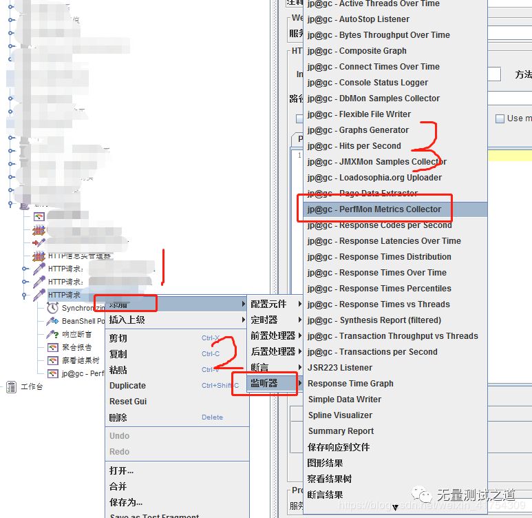Select jp@gc - Graphs Generator

pos(395,129)
